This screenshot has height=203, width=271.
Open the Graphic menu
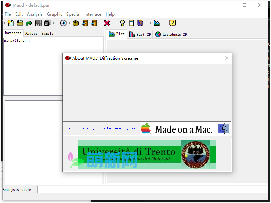point(54,14)
